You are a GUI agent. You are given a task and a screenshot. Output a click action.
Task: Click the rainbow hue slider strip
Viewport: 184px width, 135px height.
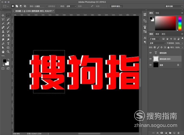coord(180,23)
